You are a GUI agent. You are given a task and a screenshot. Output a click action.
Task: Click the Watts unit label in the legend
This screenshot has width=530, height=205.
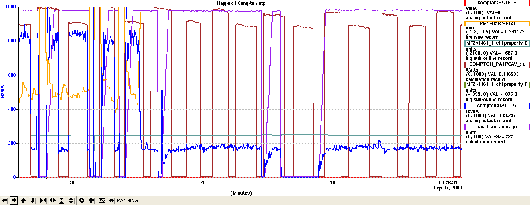point(472,70)
